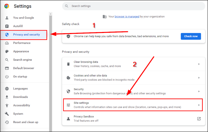Expand Cookies and other site data arrow
Screen dimensions: 208x132
click(x=199, y=78)
